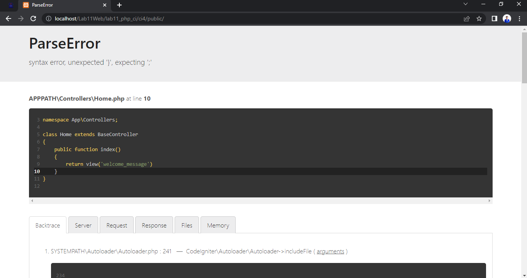Reload the ParseError page
The height and width of the screenshot is (278, 527).
pyautogui.click(x=33, y=18)
